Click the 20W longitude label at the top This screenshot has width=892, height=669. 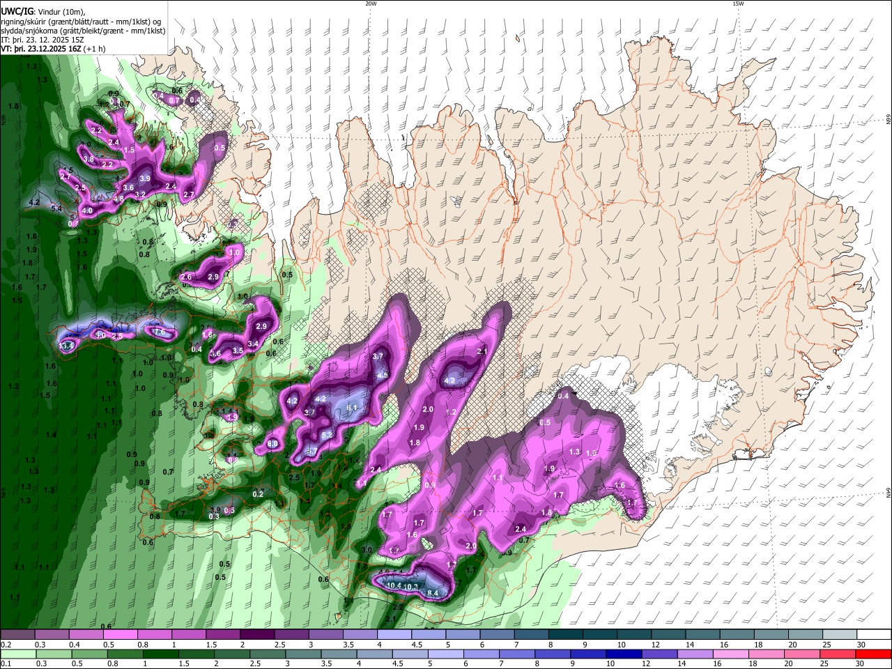(x=371, y=3)
